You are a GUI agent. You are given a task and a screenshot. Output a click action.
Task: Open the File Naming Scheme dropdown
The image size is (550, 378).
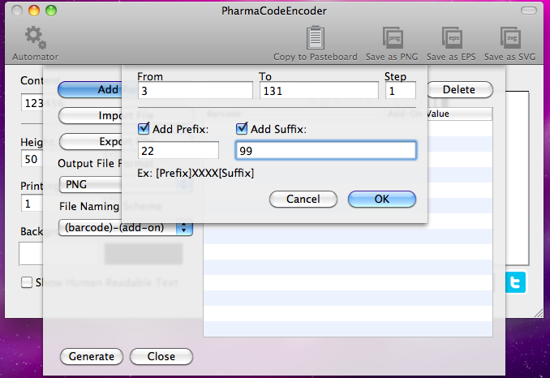point(126,228)
